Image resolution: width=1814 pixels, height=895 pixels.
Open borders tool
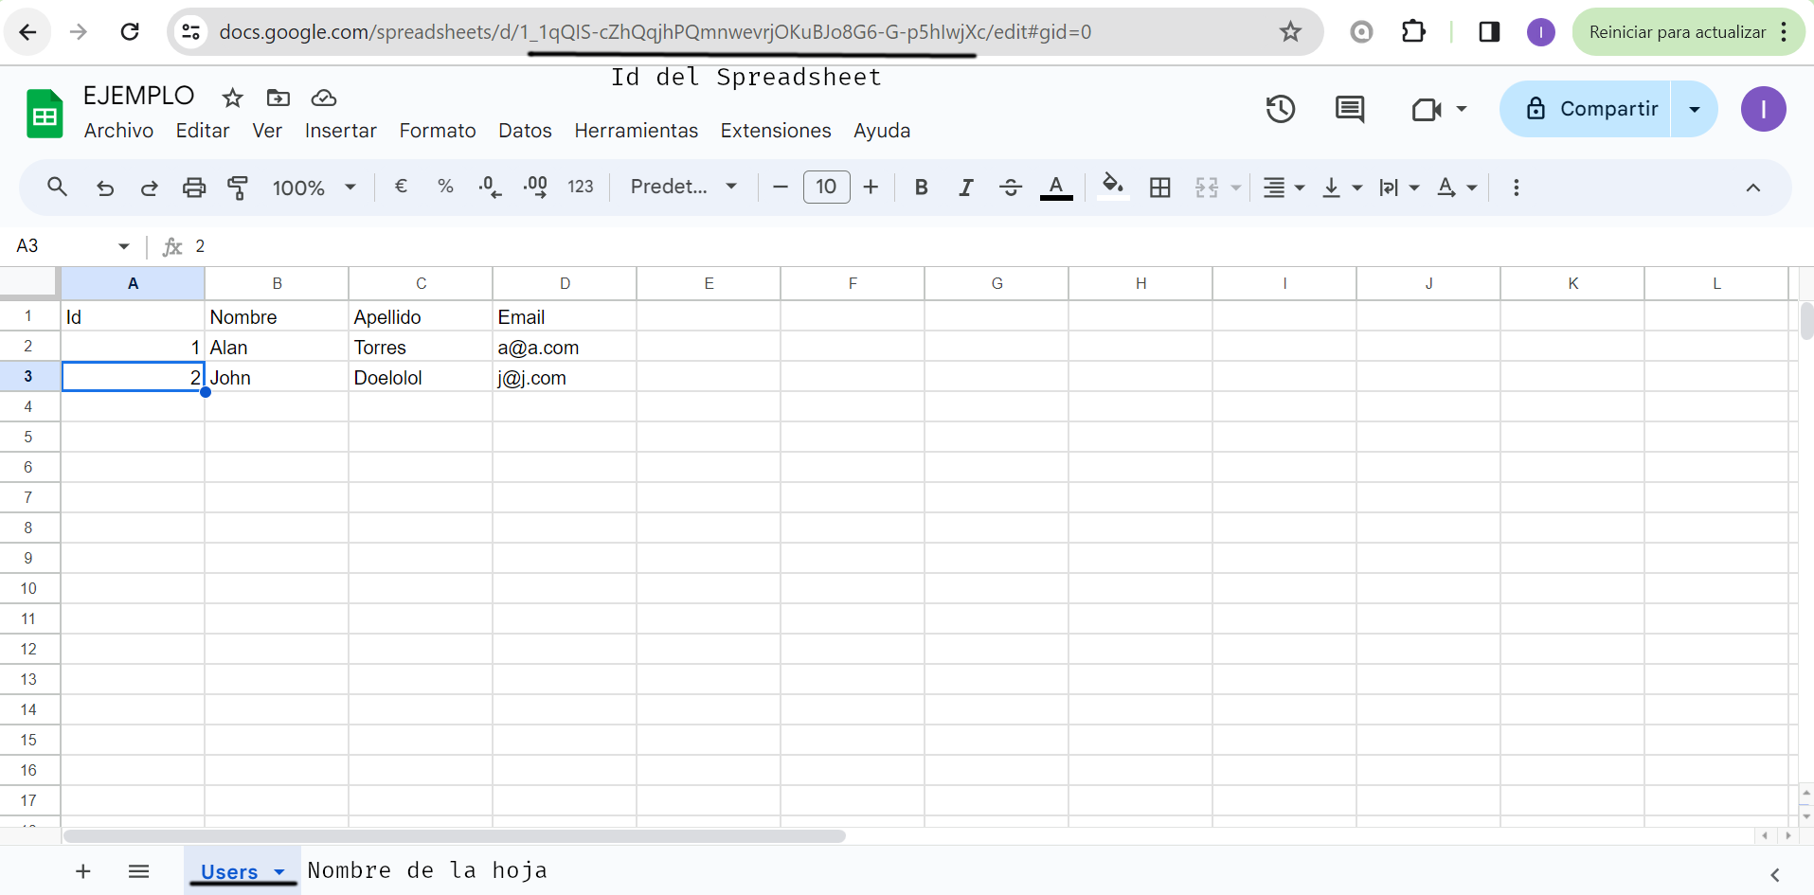(1159, 188)
